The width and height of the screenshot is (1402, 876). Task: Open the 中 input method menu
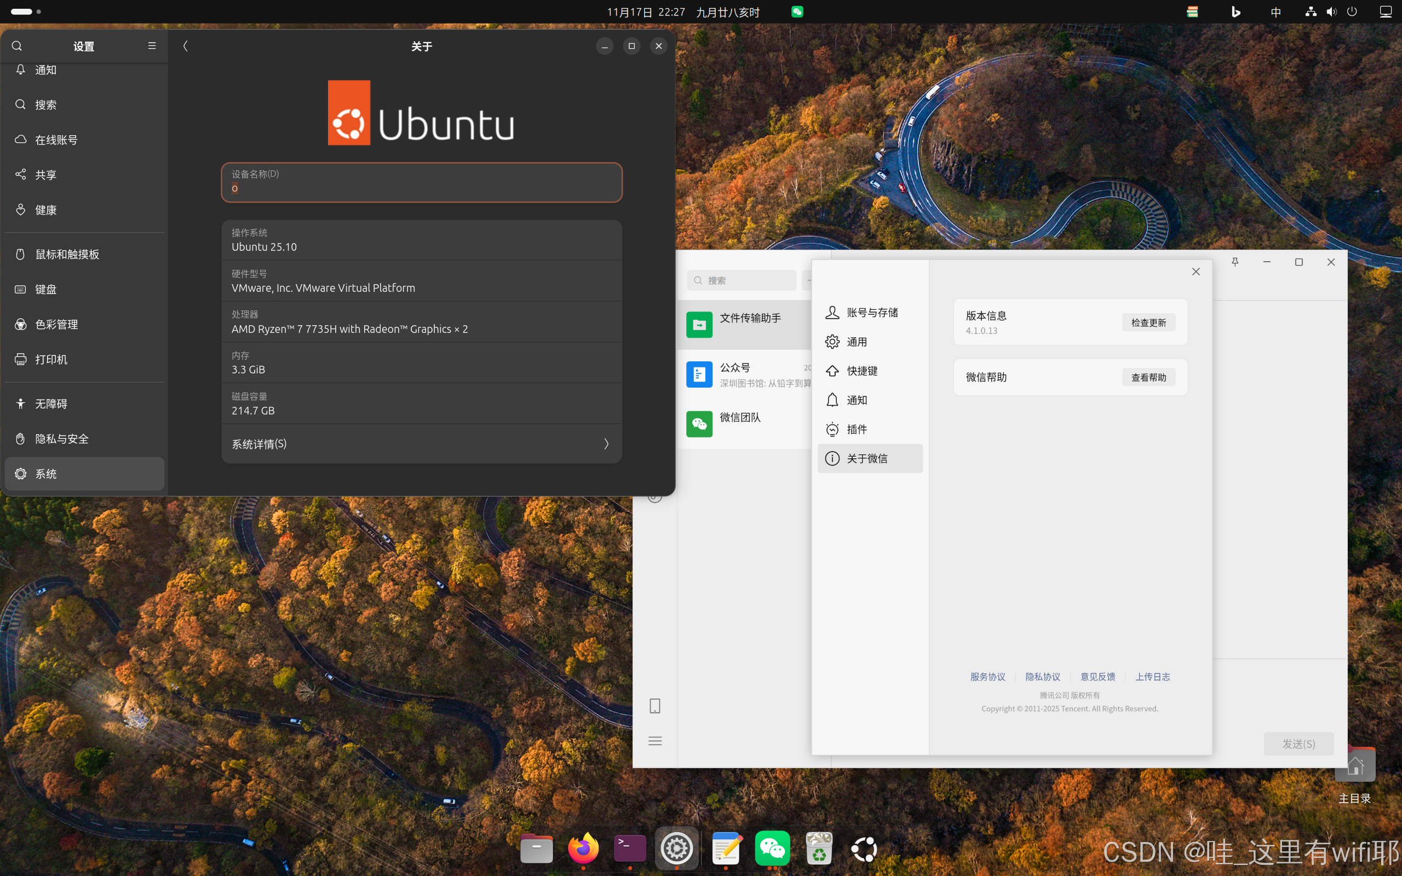(1275, 11)
